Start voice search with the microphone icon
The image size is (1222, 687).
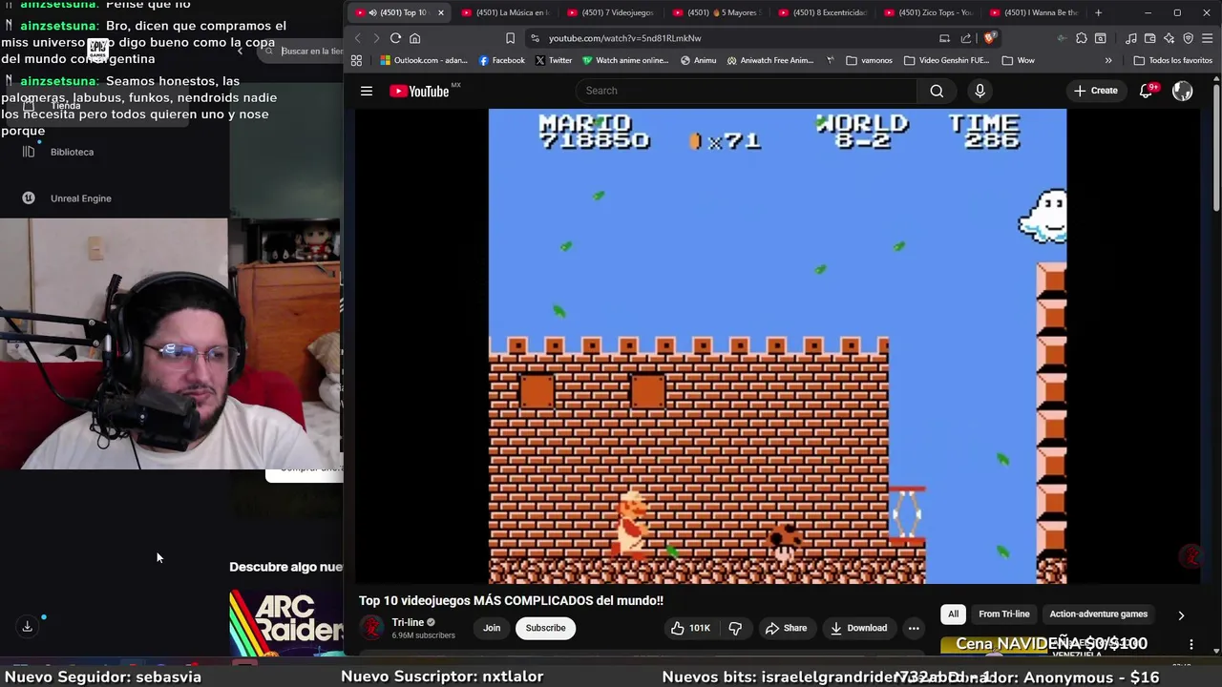coord(980,91)
